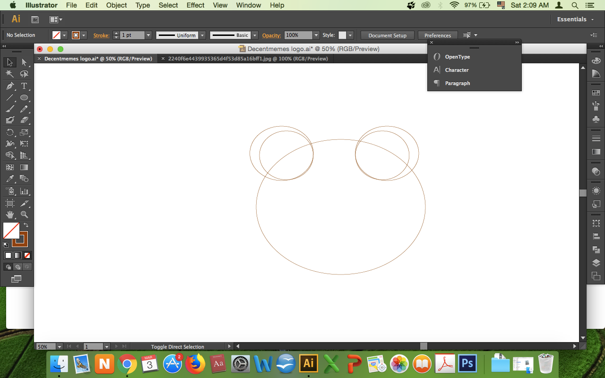Select the Magic Wand tool

pos(10,74)
